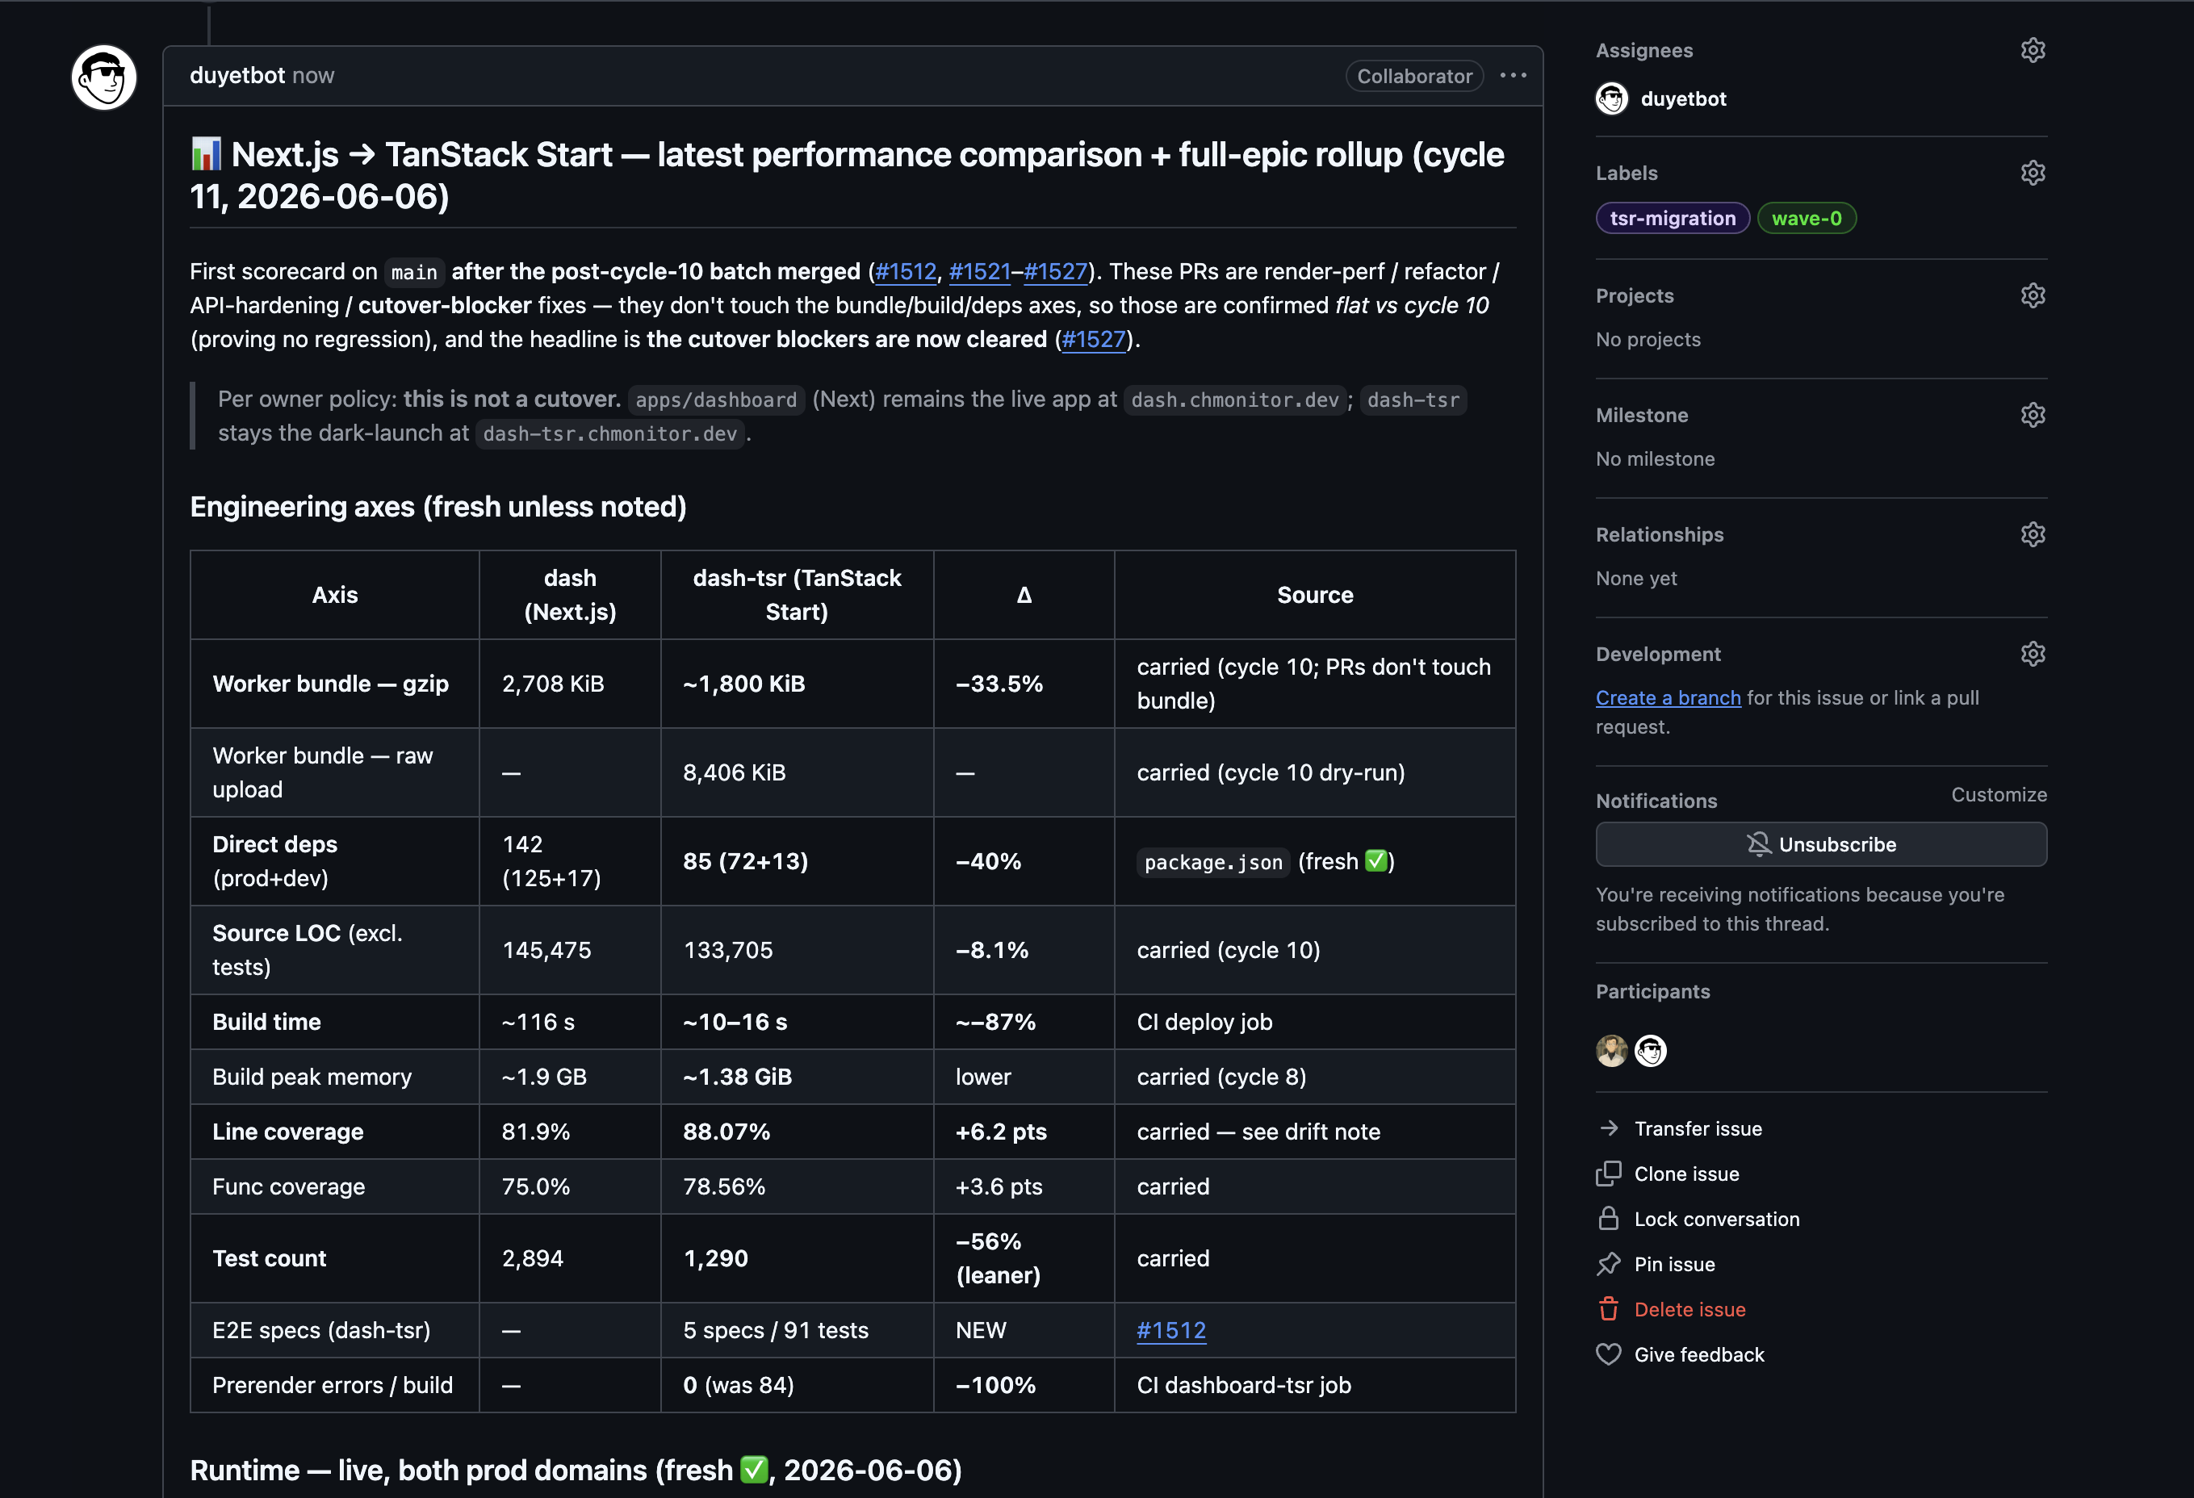The image size is (2194, 1498).
Task: Open the #1512 link in the E2E specs row
Action: 1170,1331
